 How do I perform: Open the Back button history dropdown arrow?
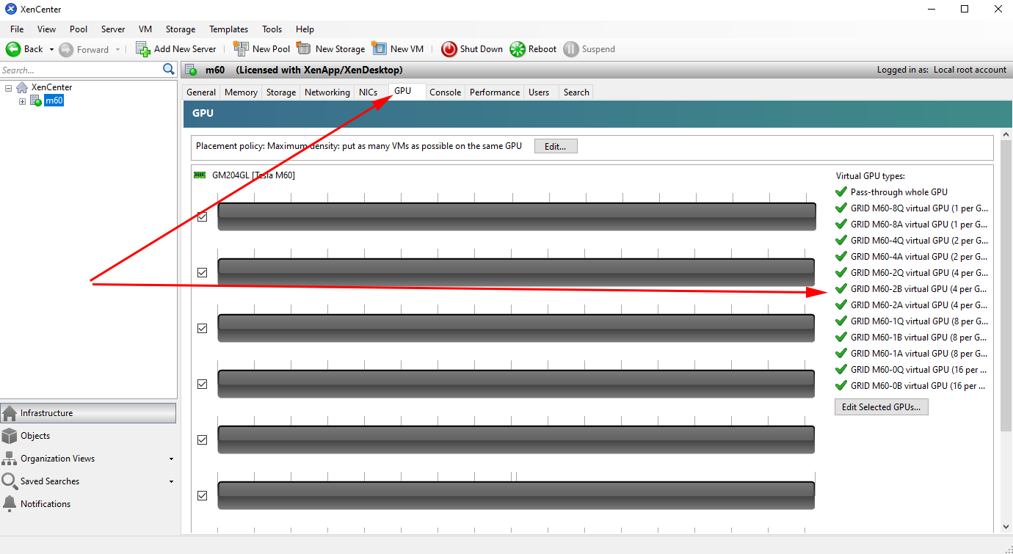51,50
